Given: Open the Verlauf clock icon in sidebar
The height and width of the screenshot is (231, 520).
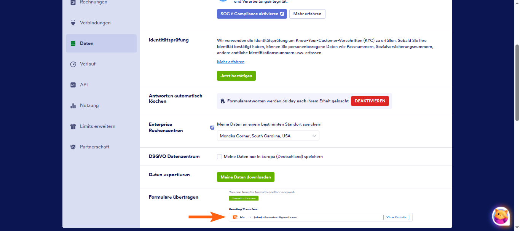Looking at the screenshot, I should tap(73, 64).
